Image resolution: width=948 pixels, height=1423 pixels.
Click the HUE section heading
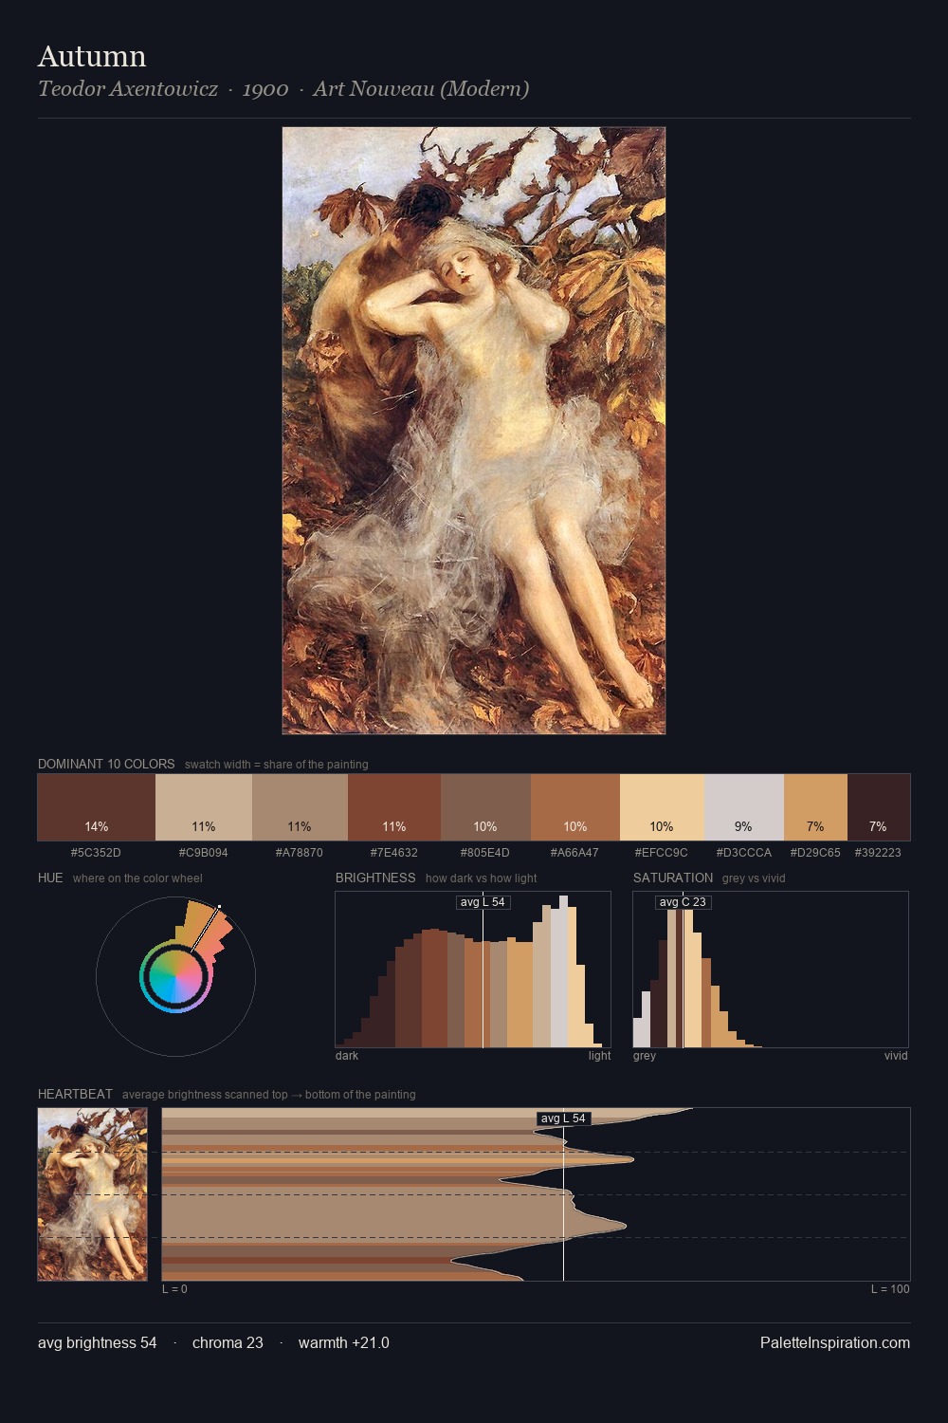tap(50, 878)
